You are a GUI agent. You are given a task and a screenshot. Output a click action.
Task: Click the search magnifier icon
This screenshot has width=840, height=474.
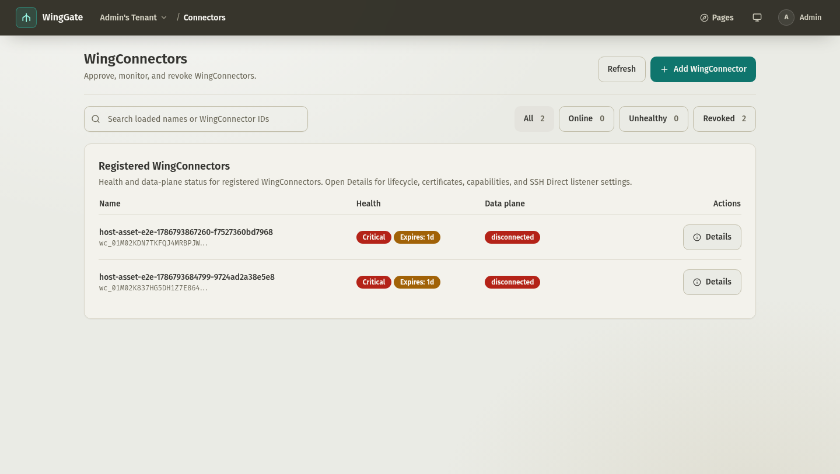[96, 119]
